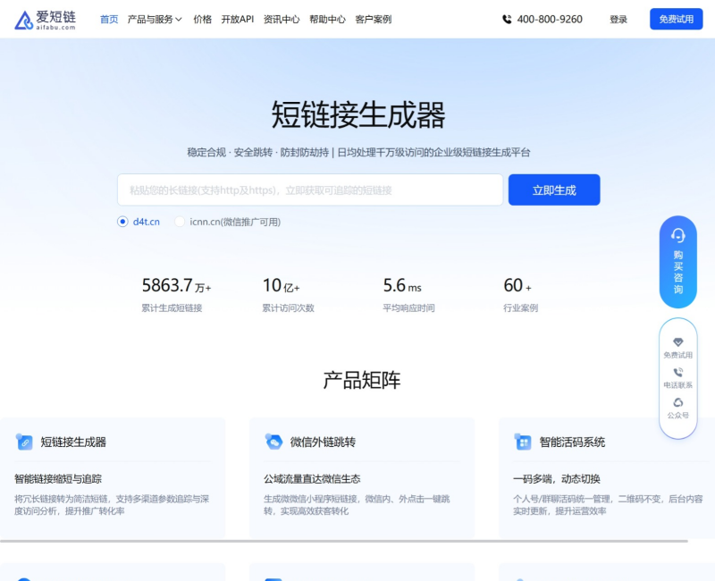Select the d4t.cn domain radio
This screenshot has height=581, width=715.
(122, 222)
